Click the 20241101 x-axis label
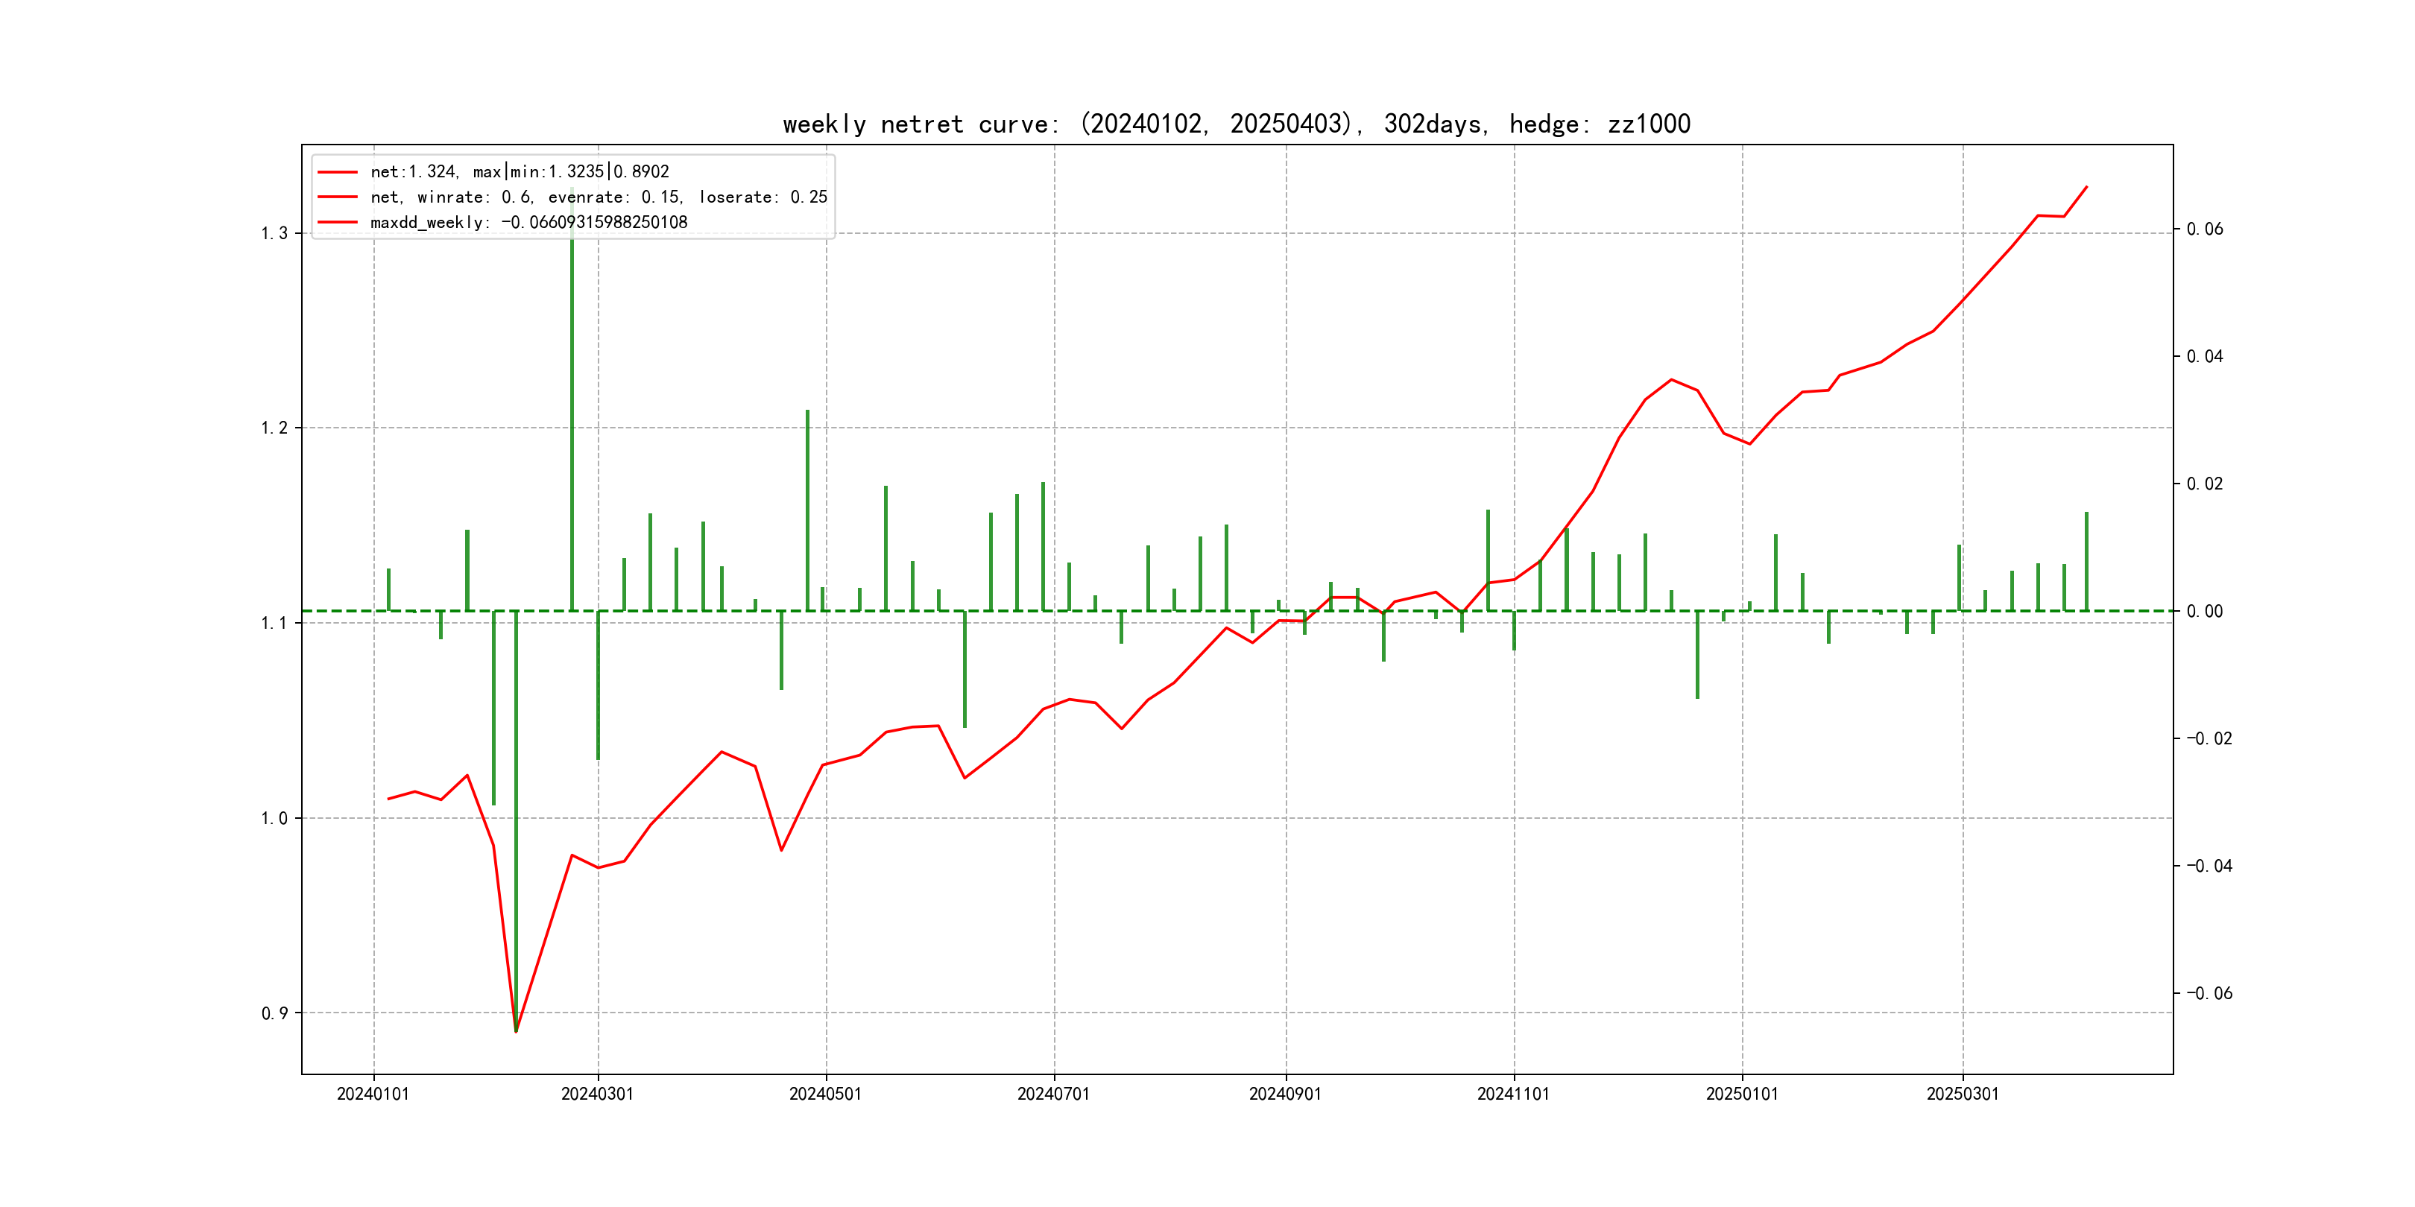This screenshot has width=2415, height=1207. [1513, 1094]
